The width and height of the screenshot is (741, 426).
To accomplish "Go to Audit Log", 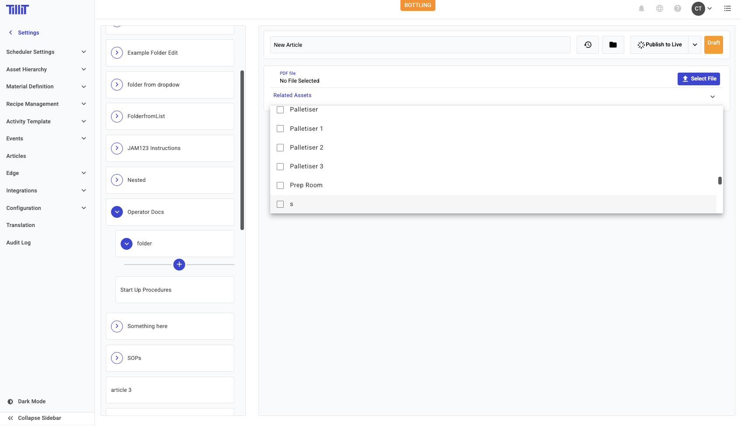I will [18, 243].
